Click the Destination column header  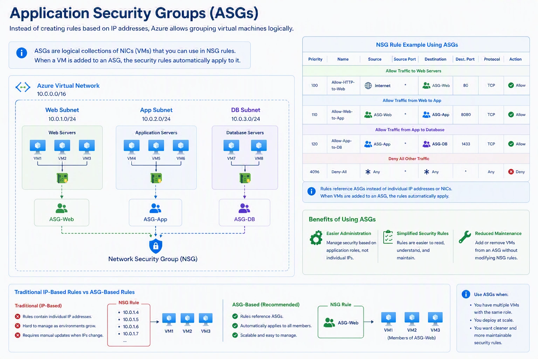tap(435, 59)
